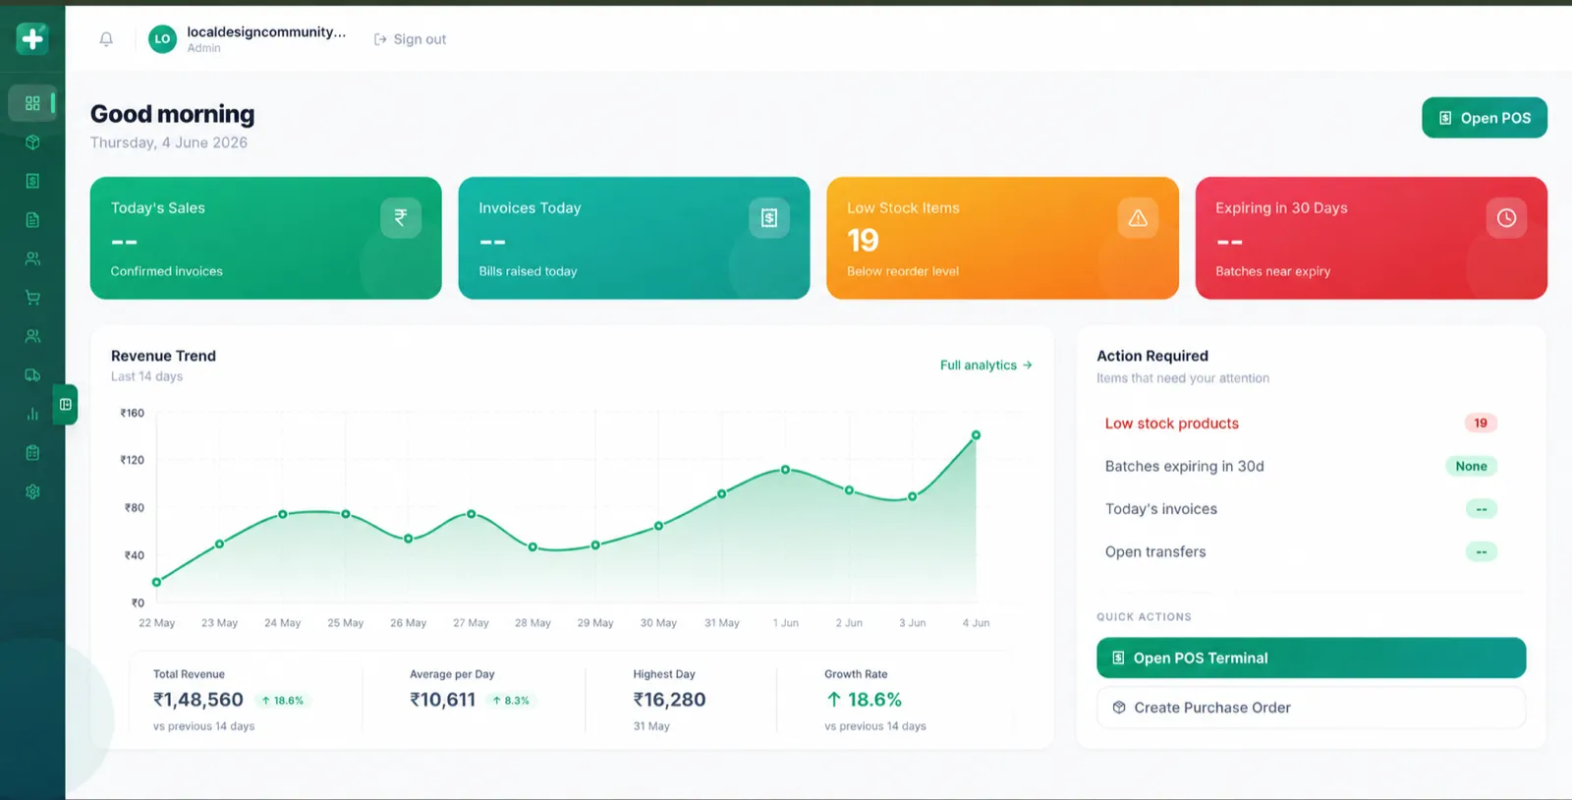Click the 24 May data point on chart
Screen dimensions: 1572x800
[283, 514]
